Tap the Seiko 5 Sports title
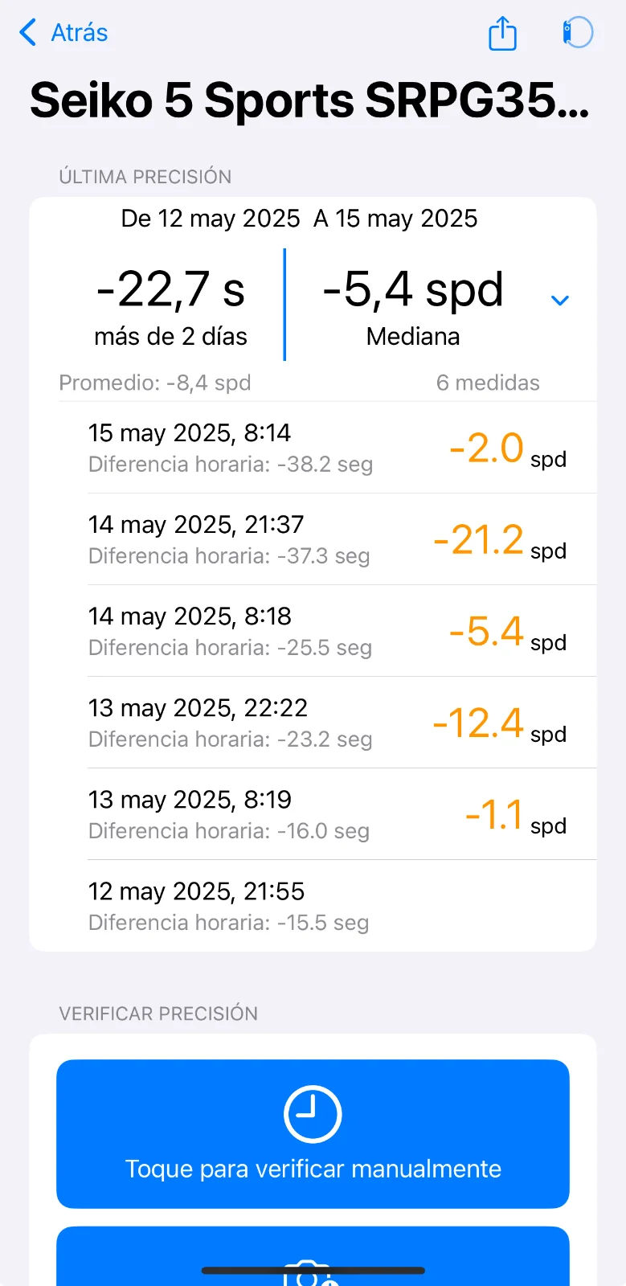Image resolution: width=626 pixels, height=1286 pixels. (310, 100)
